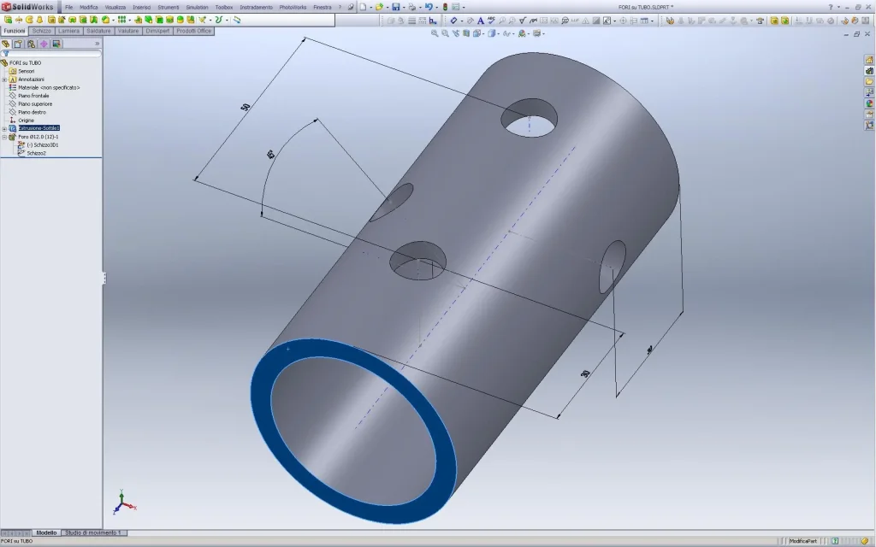
Task: Open the DimXpertManager crosshair tab icon
Action: (x=44, y=44)
